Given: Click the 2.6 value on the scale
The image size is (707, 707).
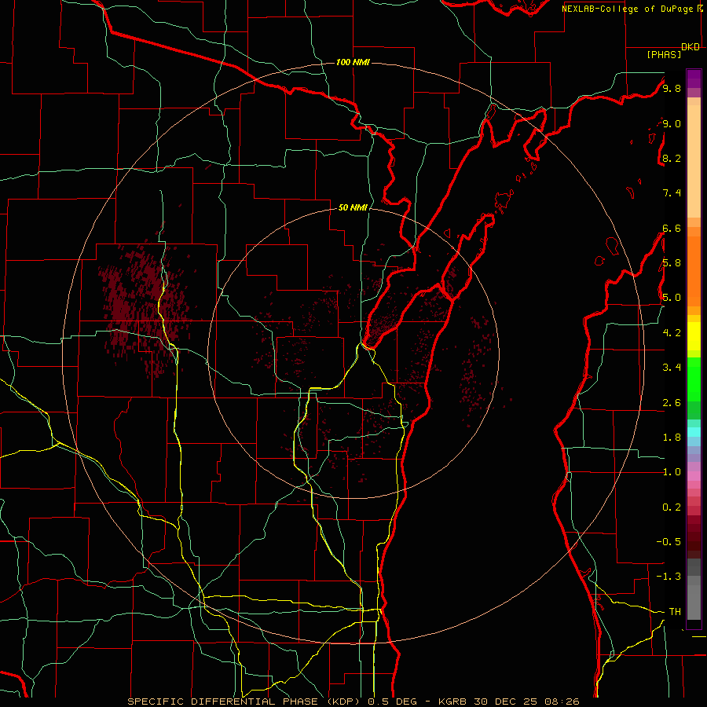Looking at the screenshot, I should pos(672,403).
